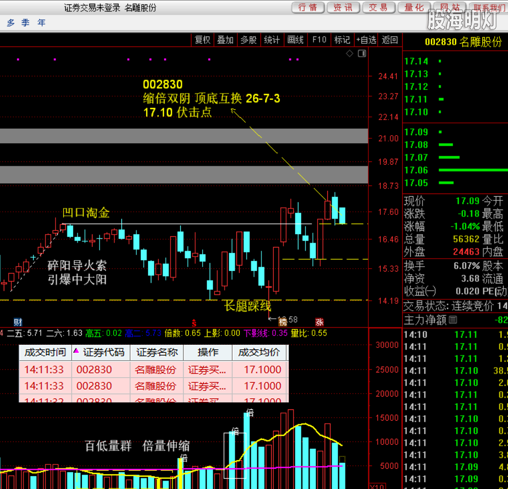
Task: Click the 二五: 5.71 indicator value
Action: (x=24, y=333)
